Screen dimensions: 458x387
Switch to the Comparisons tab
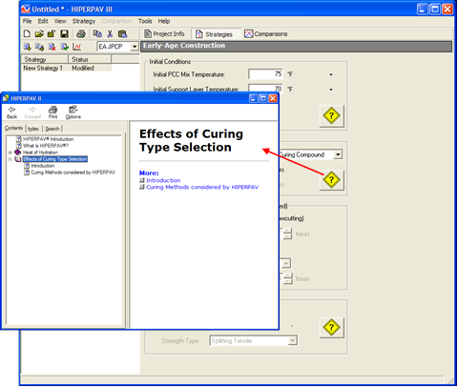click(266, 33)
